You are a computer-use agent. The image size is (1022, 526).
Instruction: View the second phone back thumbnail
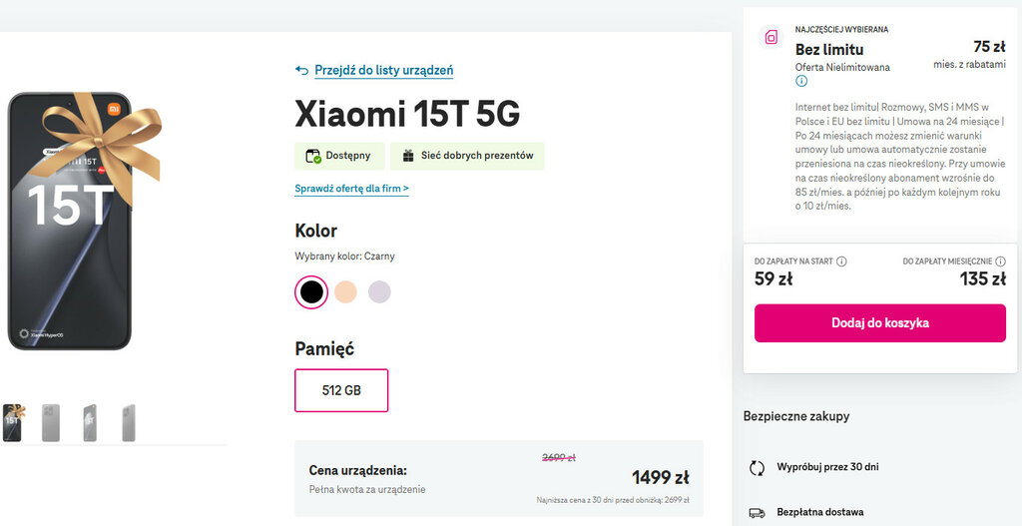coord(51,422)
